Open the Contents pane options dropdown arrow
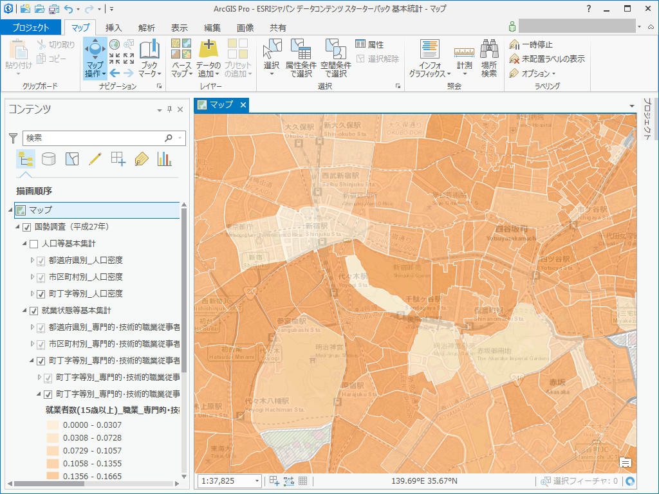659x494 pixels. tap(160, 110)
